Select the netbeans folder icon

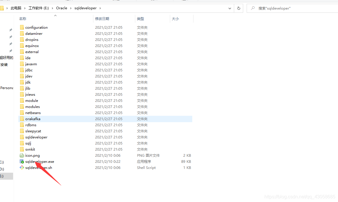[x=22, y=113]
